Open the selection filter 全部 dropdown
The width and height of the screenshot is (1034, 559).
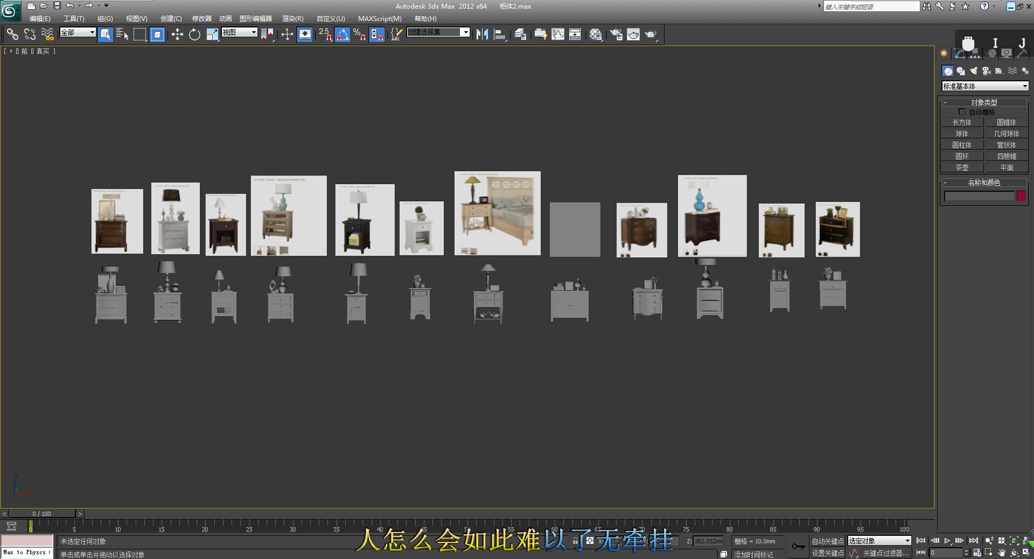click(78, 32)
